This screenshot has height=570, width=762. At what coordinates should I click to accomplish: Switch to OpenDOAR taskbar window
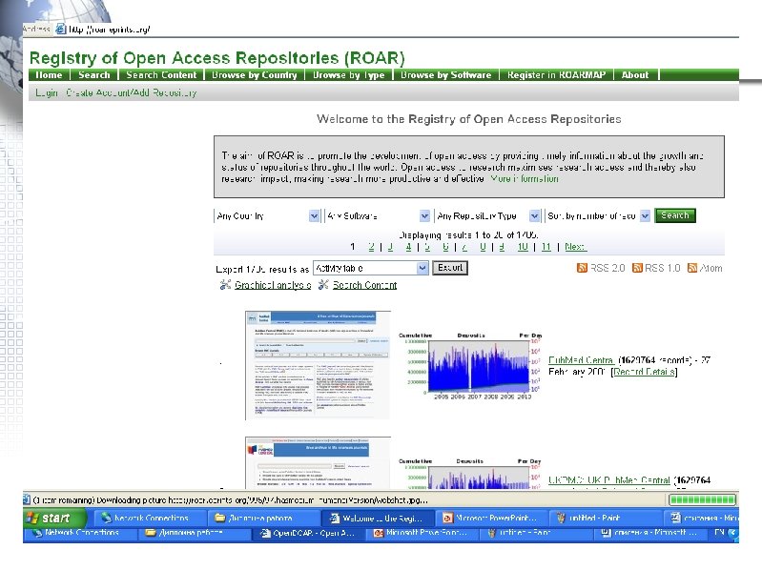[308, 533]
